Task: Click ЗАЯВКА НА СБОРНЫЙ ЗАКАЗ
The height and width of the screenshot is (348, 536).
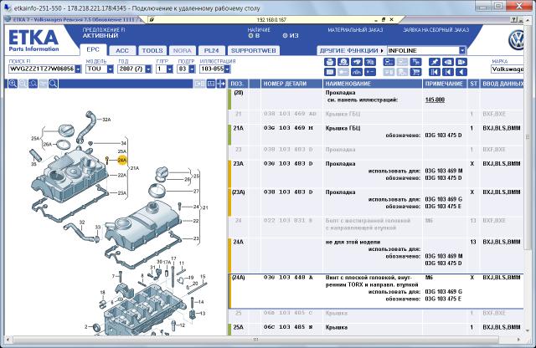Action: (x=435, y=30)
